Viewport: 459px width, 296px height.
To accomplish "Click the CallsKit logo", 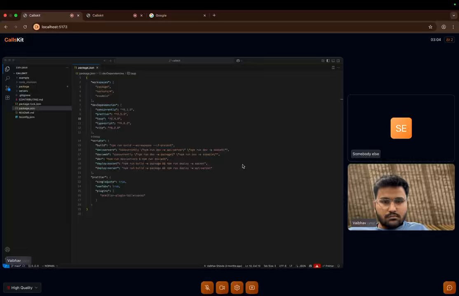I will [14, 40].
